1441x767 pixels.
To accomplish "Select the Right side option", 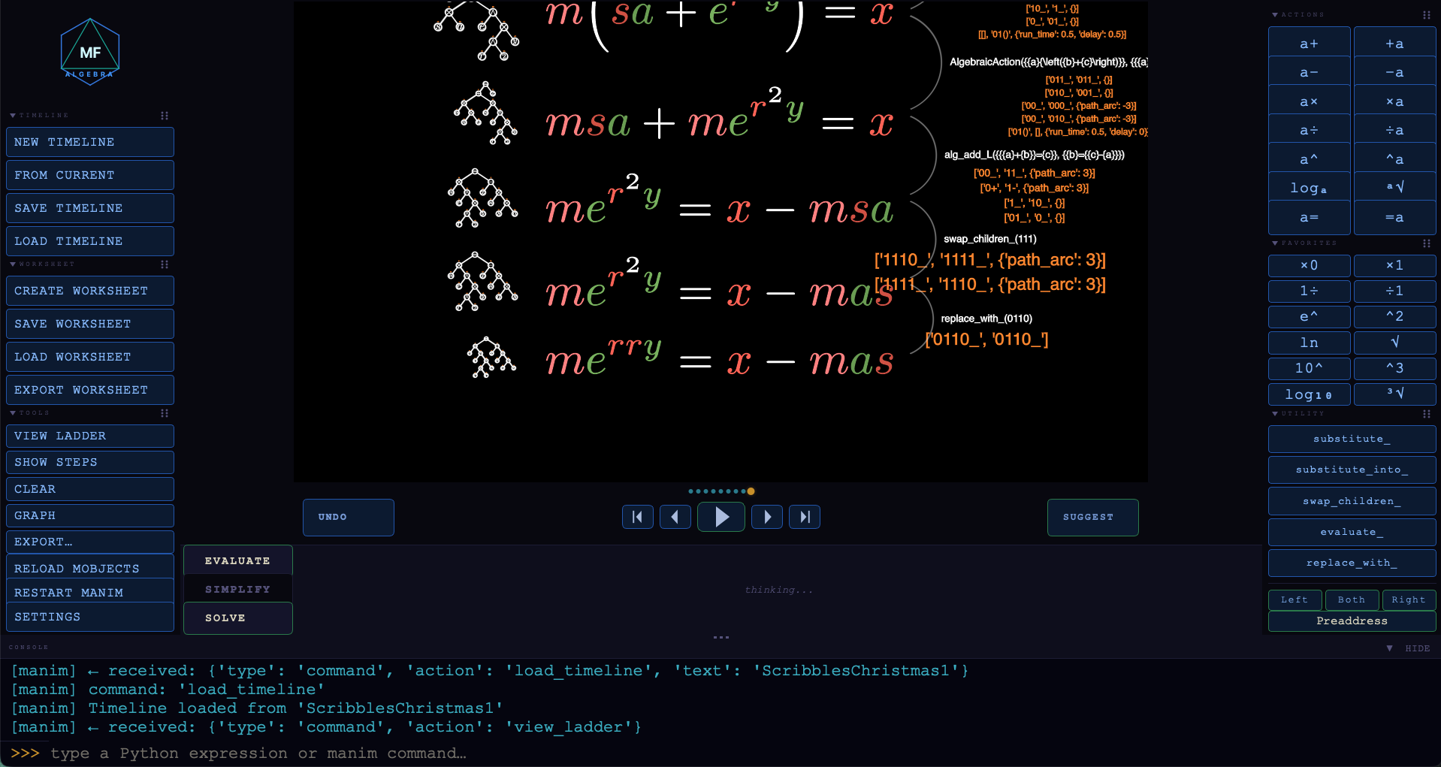I will click(1409, 599).
